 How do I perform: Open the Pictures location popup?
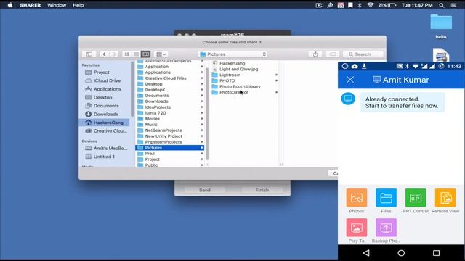[x=232, y=54]
